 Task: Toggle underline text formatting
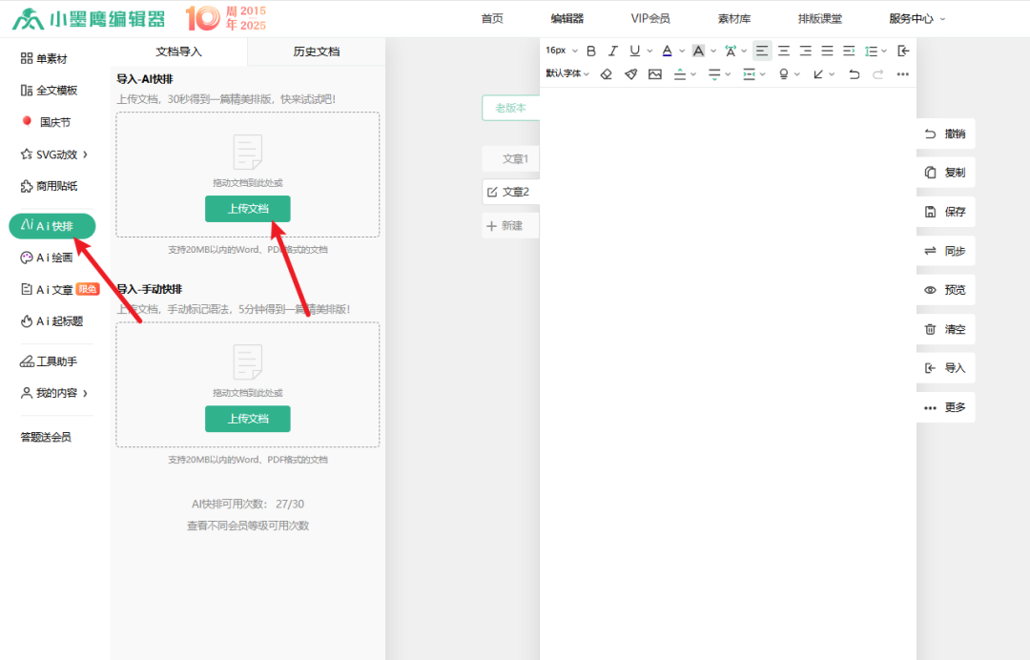[635, 51]
